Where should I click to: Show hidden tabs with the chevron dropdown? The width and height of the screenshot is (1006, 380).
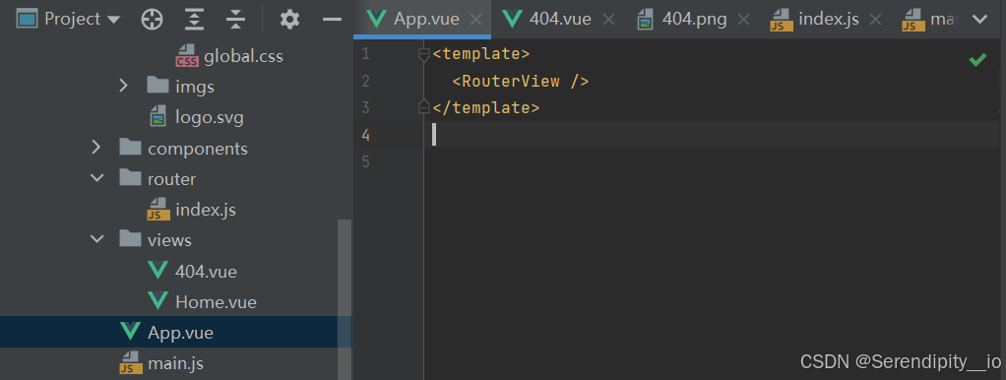click(979, 20)
